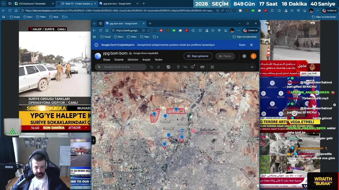Bookmark the Google Earth page with star
The image size is (339, 190).
tap(149, 30)
